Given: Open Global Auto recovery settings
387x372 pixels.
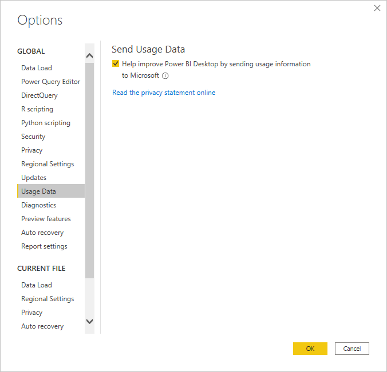Looking at the screenshot, I should (x=42, y=233).
